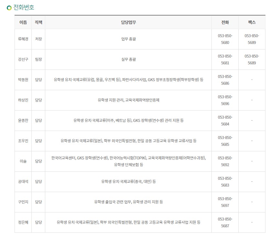Click the green circle icon beside 전화번호
269x237 pixels.
[x=9, y=7]
